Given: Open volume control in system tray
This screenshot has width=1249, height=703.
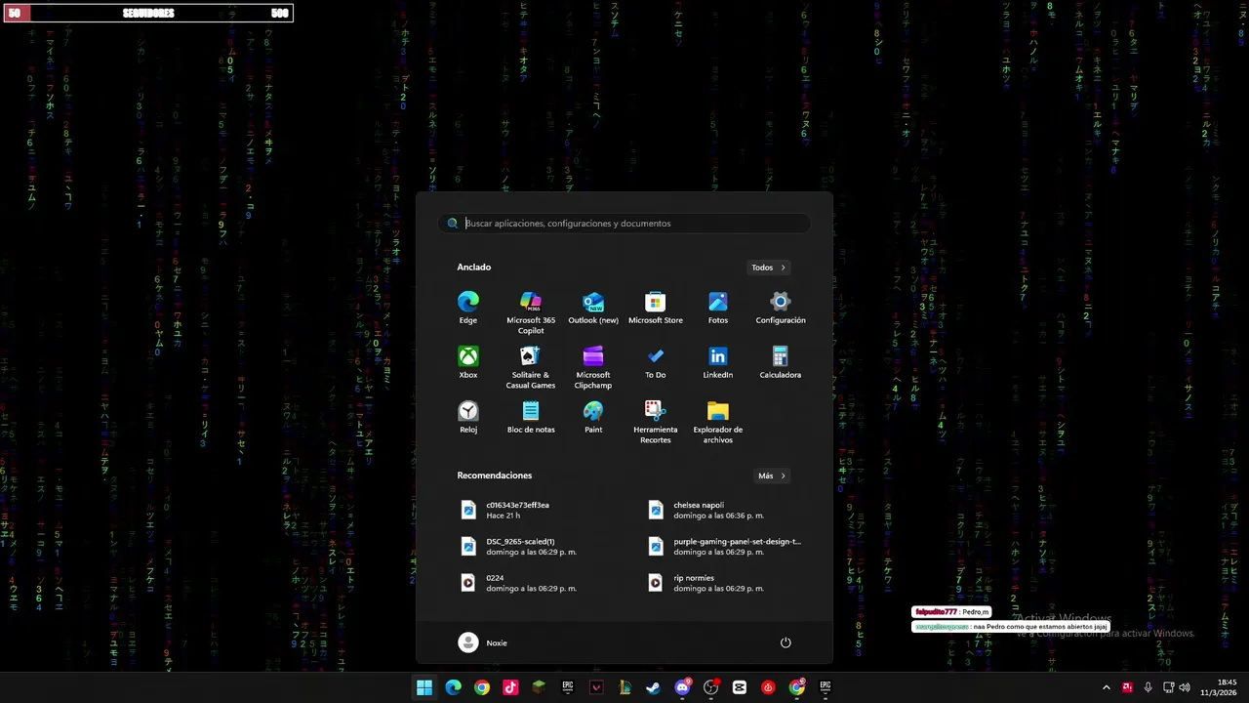Looking at the screenshot, I should pos(1185,687).
